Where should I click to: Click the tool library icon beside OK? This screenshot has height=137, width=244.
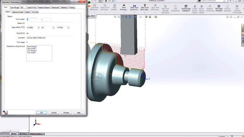click(x=5, y=112)
